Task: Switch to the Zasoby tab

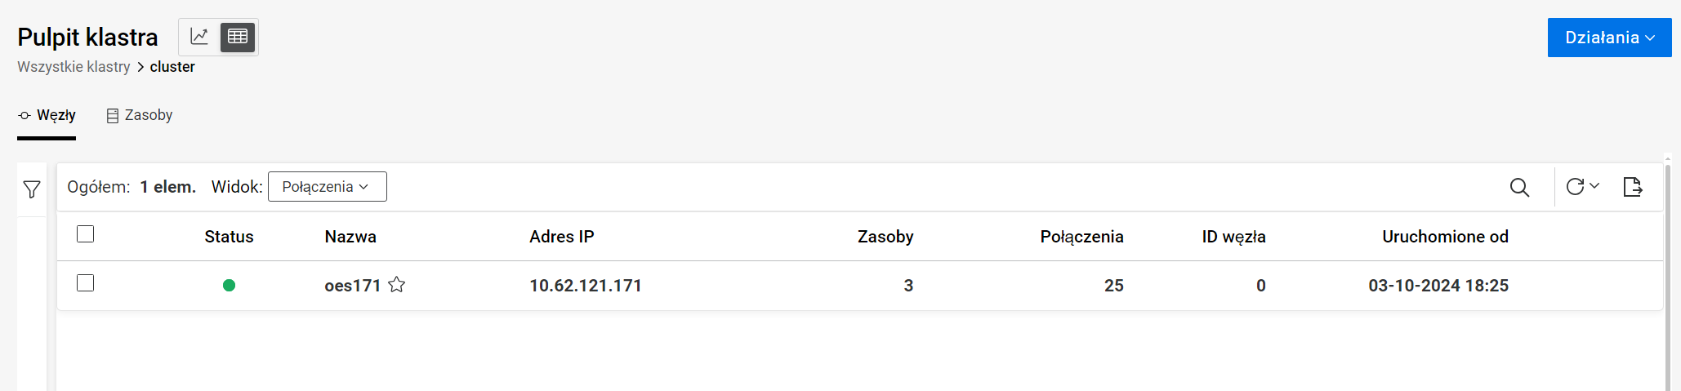Action: click(140, 115)
